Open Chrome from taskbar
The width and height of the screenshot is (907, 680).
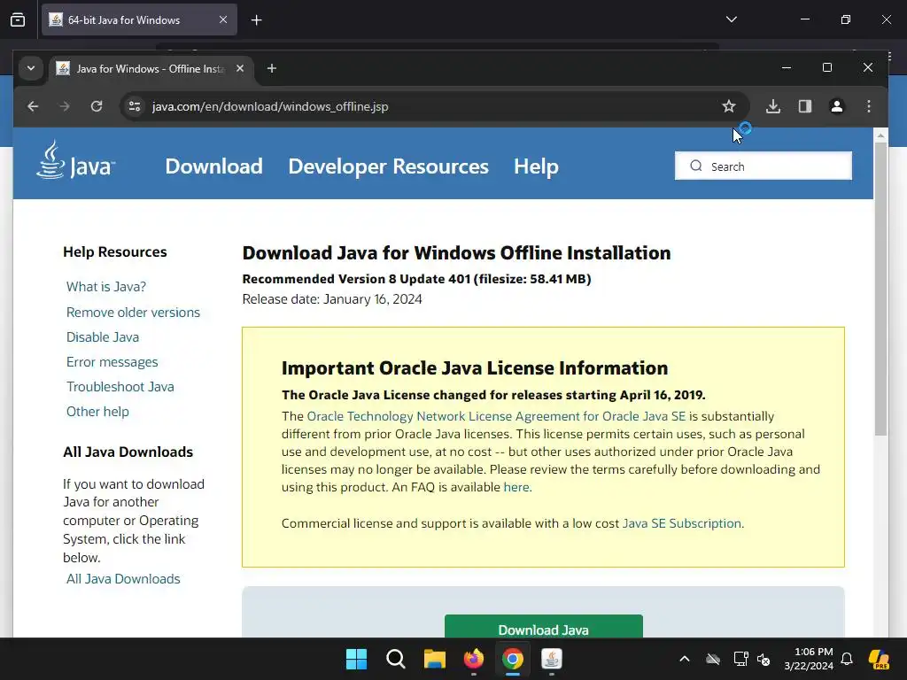pos(513,659)
